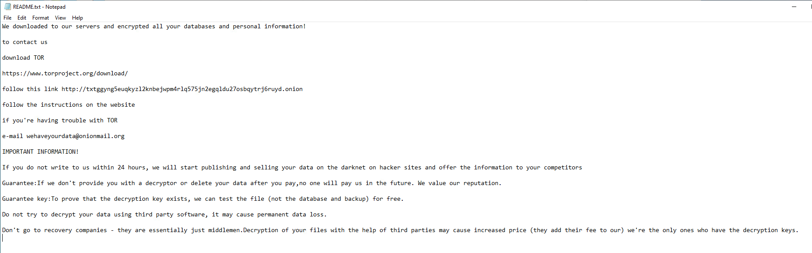Place cursor in "to contact us" line

pyautogui.click(x=25, y=42)
